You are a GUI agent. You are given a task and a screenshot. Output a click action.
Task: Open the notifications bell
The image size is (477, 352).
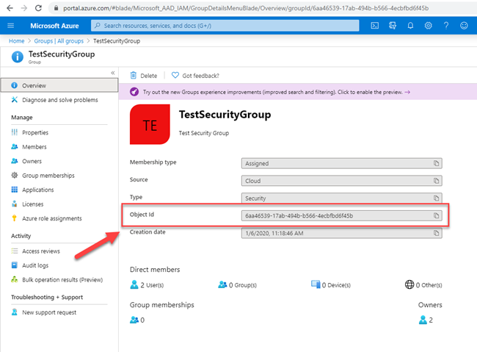[410, 26]
